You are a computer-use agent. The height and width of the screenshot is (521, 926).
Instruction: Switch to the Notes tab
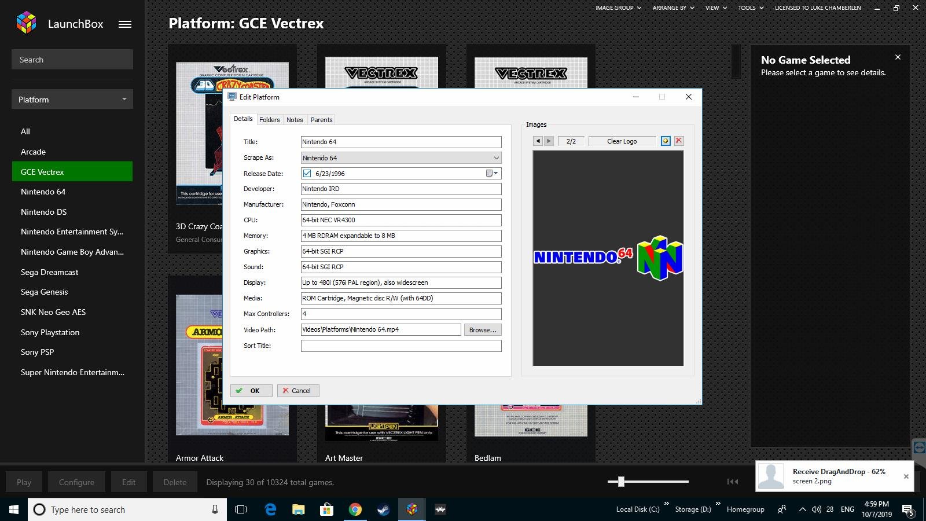pyautogui.click(x=295, y=120)
